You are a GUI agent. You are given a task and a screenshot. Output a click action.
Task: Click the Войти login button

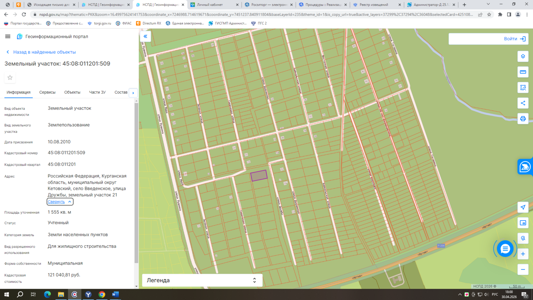488,39
